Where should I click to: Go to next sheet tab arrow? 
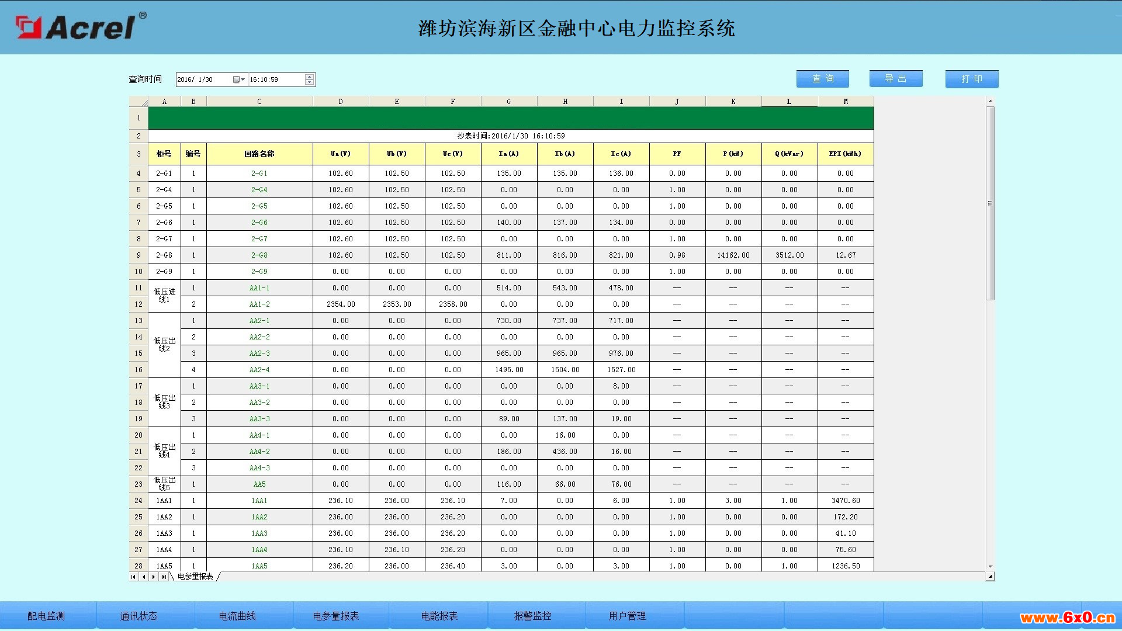tap(154, 577)
